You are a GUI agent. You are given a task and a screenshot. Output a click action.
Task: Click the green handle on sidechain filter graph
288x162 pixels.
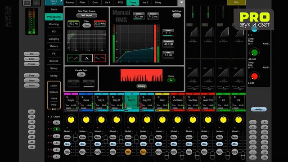click(72, 34)
